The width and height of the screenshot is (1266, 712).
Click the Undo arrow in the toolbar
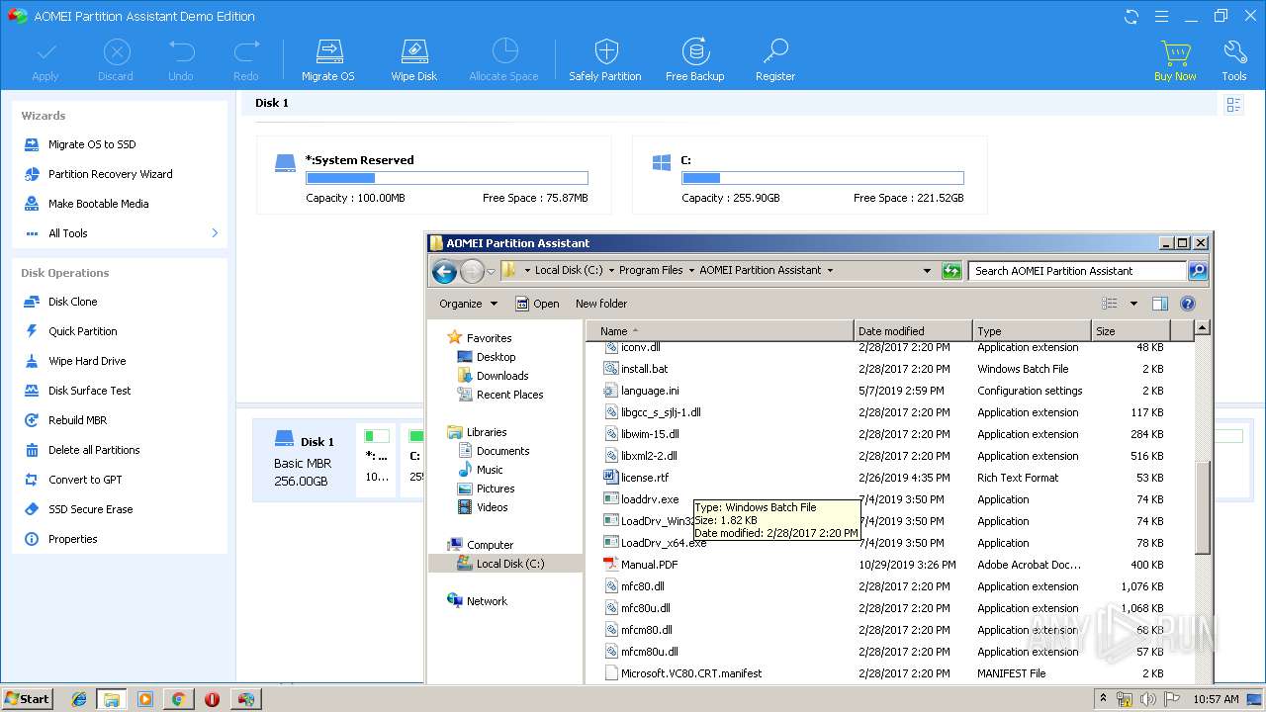pos(181,60)
